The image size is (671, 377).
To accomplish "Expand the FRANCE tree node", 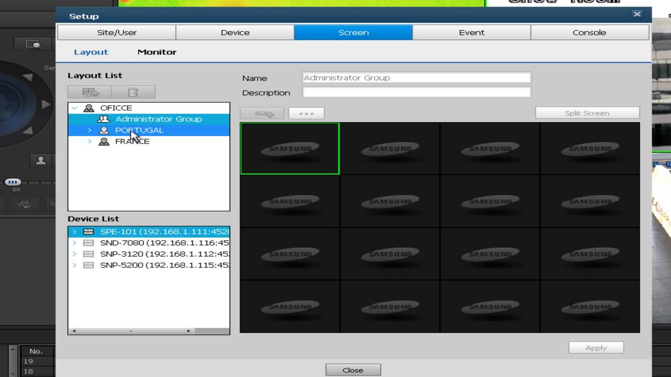I will 90,141.
